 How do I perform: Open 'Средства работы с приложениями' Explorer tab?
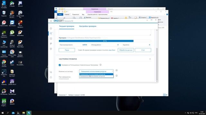(x=97, y=14)
